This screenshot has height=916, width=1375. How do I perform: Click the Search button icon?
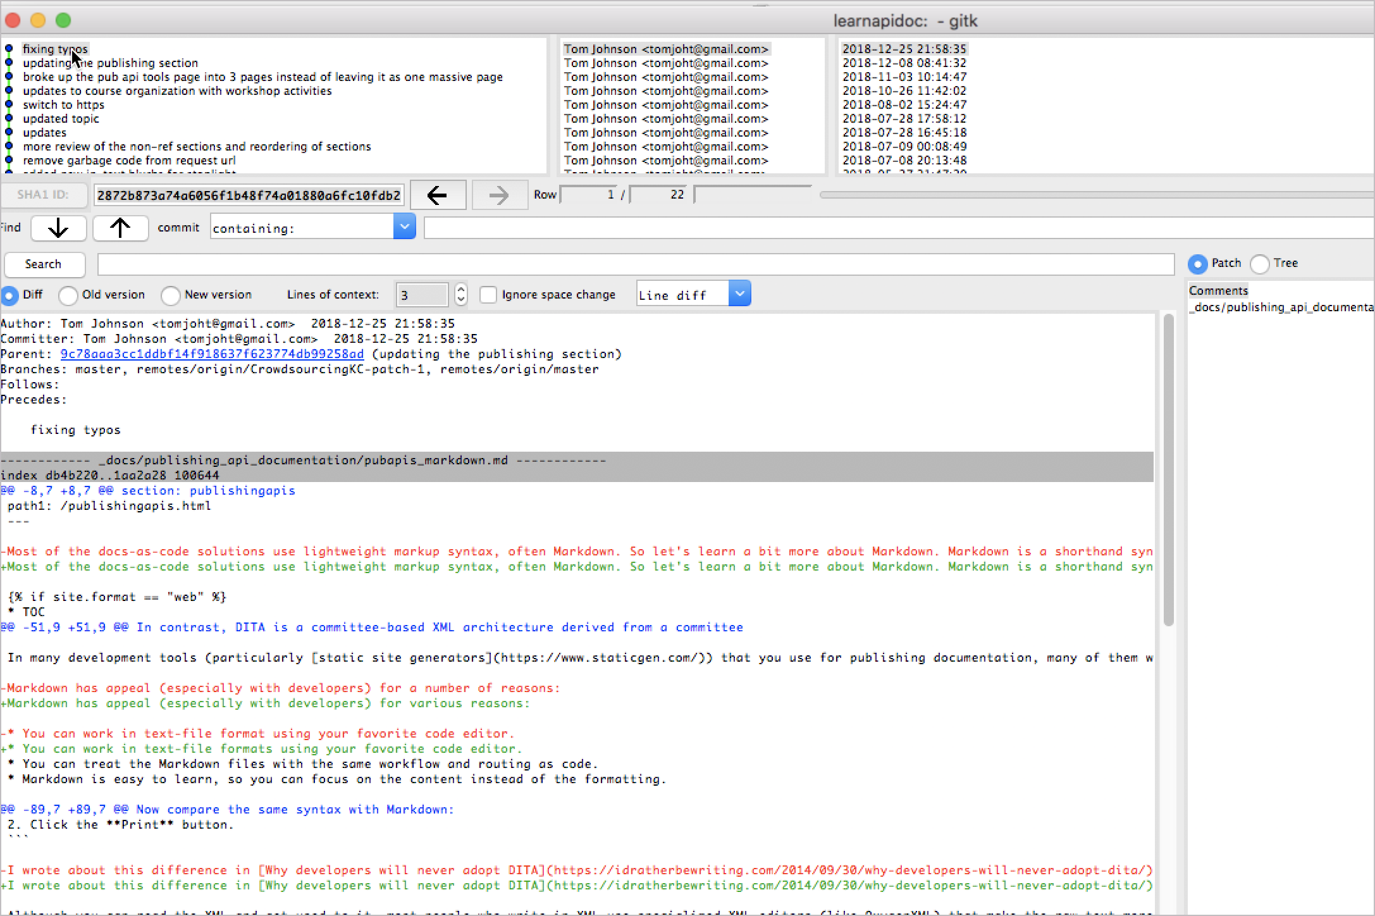pyautogui.click(x=43, y=264)
